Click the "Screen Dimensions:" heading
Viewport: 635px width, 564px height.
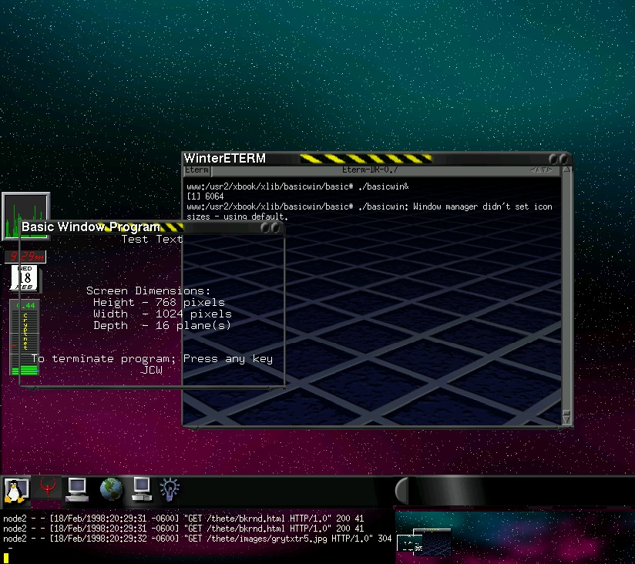pyautogui.click(x=148, y=290)
